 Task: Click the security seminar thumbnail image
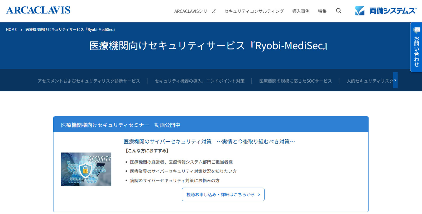(x=86, y=169)
